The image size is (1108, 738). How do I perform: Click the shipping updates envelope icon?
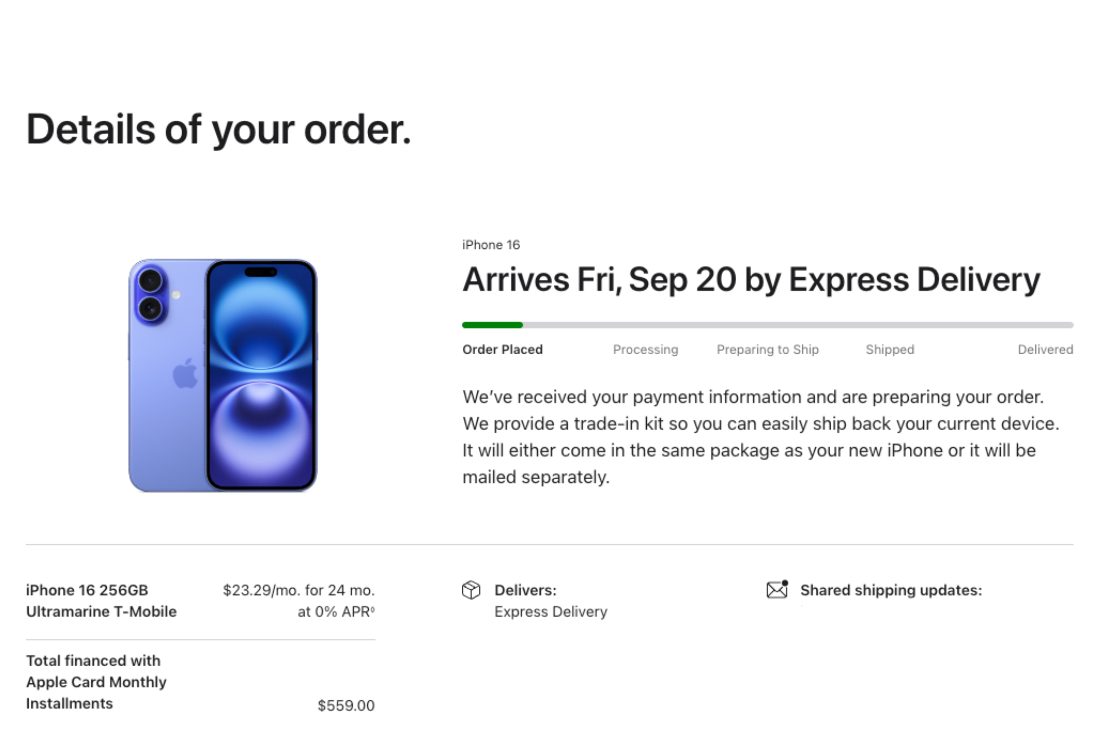pos(777,589)
